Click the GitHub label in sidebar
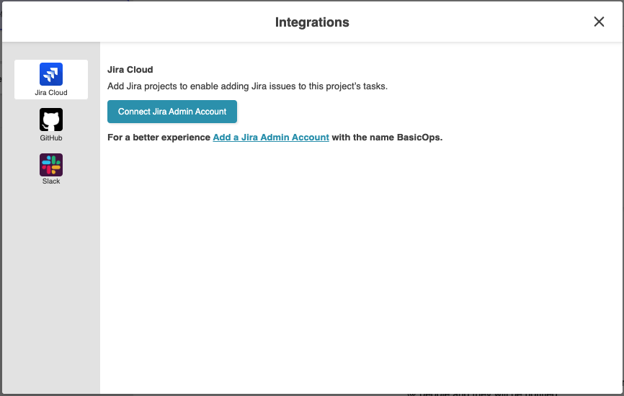 [51, 138]
